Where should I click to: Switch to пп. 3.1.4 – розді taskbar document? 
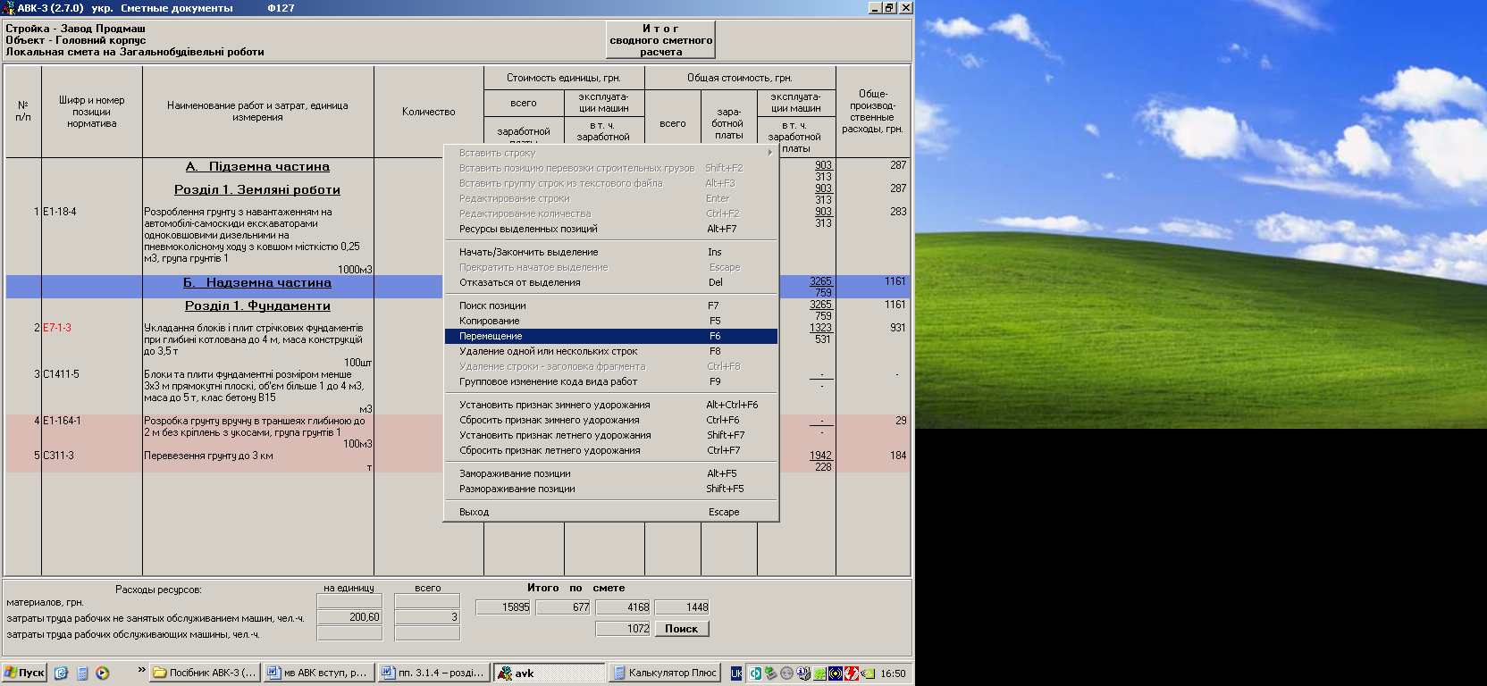pos(433,673)
